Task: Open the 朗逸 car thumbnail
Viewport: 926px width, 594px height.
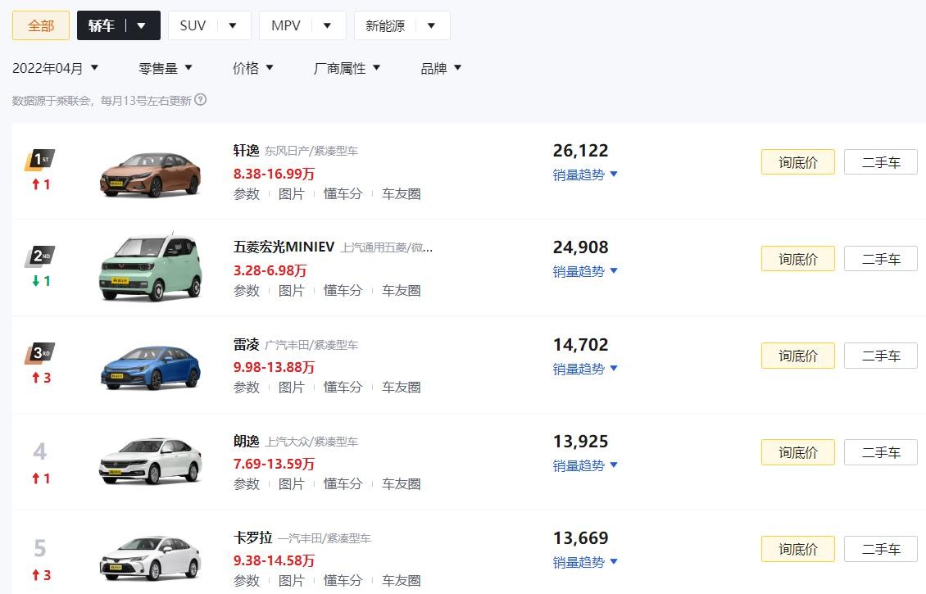Action: (x=151, y=460)
